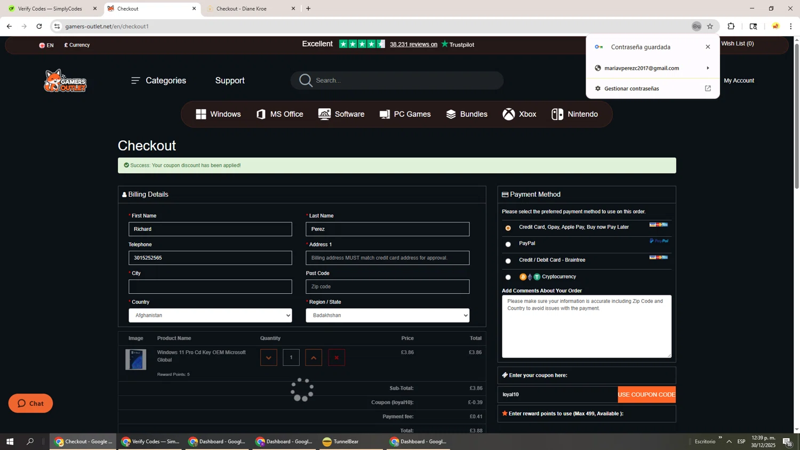Open Wish List (0)
Viewport: 800px width, 450px height.
[x=738, y=44]
